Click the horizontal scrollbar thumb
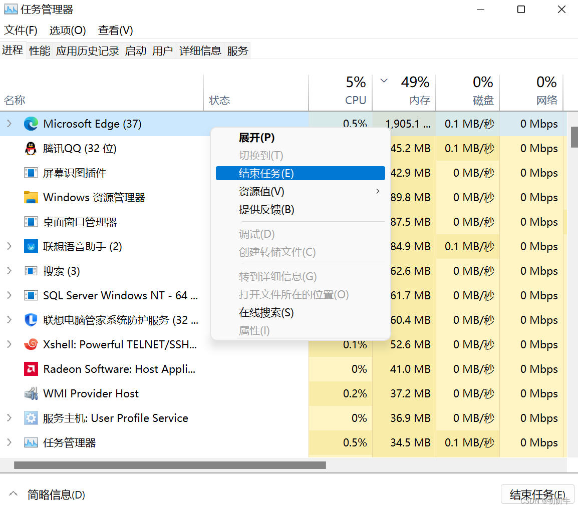This screenshot has width=578, height=509. pos(170,465)
